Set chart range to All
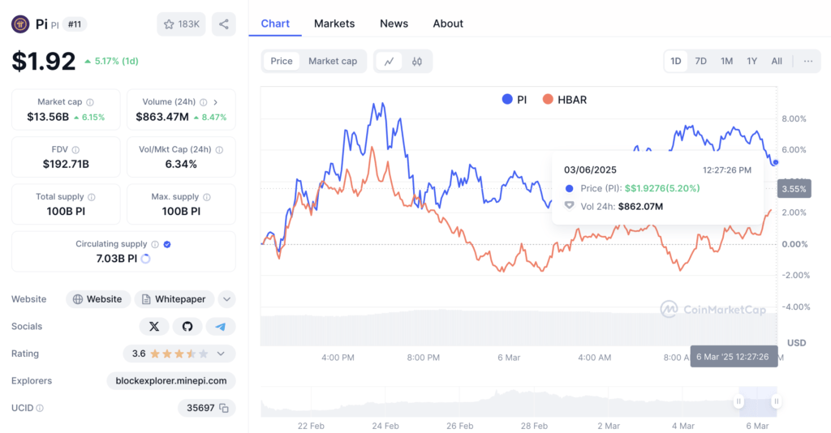Viewport: 831px width, 433px height. point(777,62)
